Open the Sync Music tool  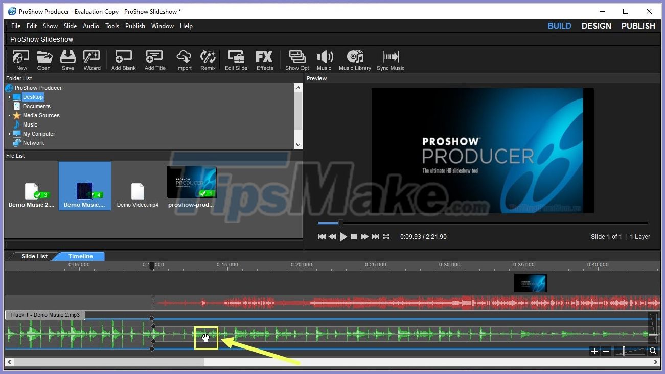tap(390, 60)
